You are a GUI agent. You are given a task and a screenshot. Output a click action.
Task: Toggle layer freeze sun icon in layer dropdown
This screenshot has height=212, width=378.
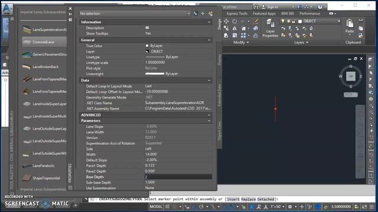(x=288, y=21)
